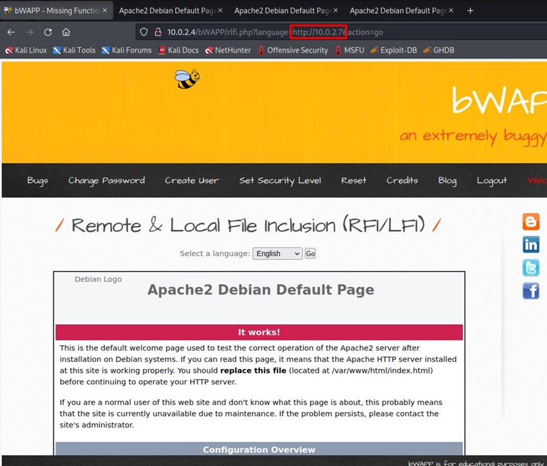This screenshot has width=547, height=466.
Task: Click the 'replace this file' bold text
Action: [253, 370]
